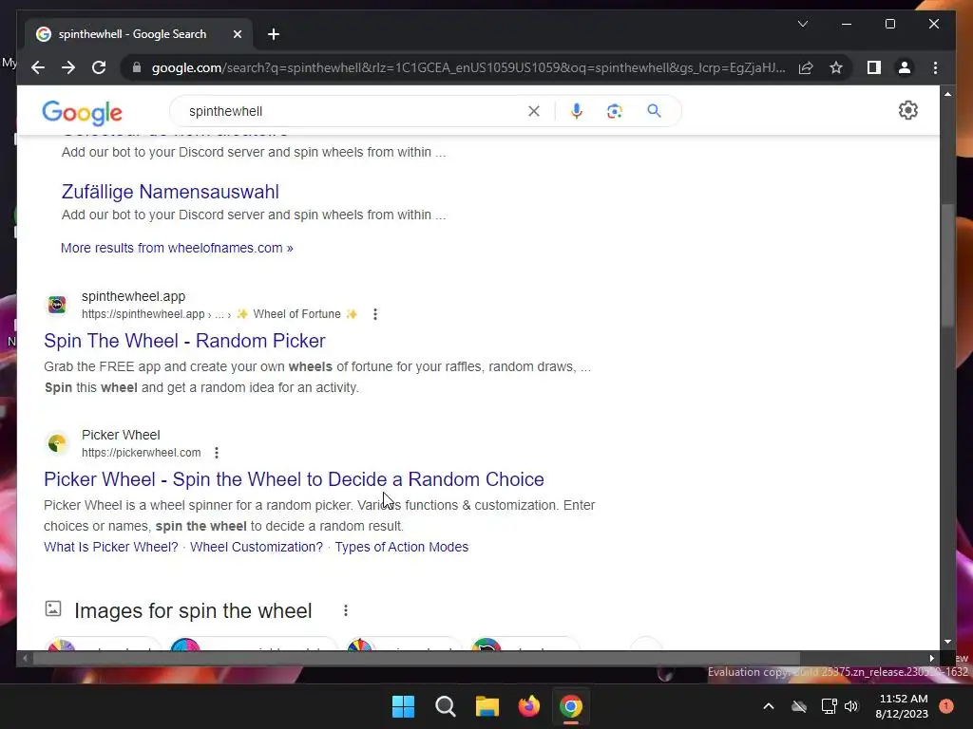Open the Windows Start menu
The image size is (973, 729).
tap(403, 706)
